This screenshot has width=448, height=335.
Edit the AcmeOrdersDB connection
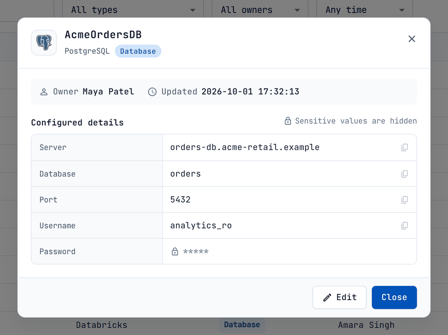pyautogui.click(x=339, y=297)
